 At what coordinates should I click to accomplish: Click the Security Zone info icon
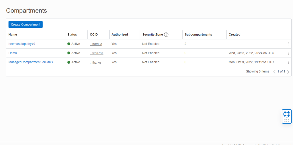(166, 35)
